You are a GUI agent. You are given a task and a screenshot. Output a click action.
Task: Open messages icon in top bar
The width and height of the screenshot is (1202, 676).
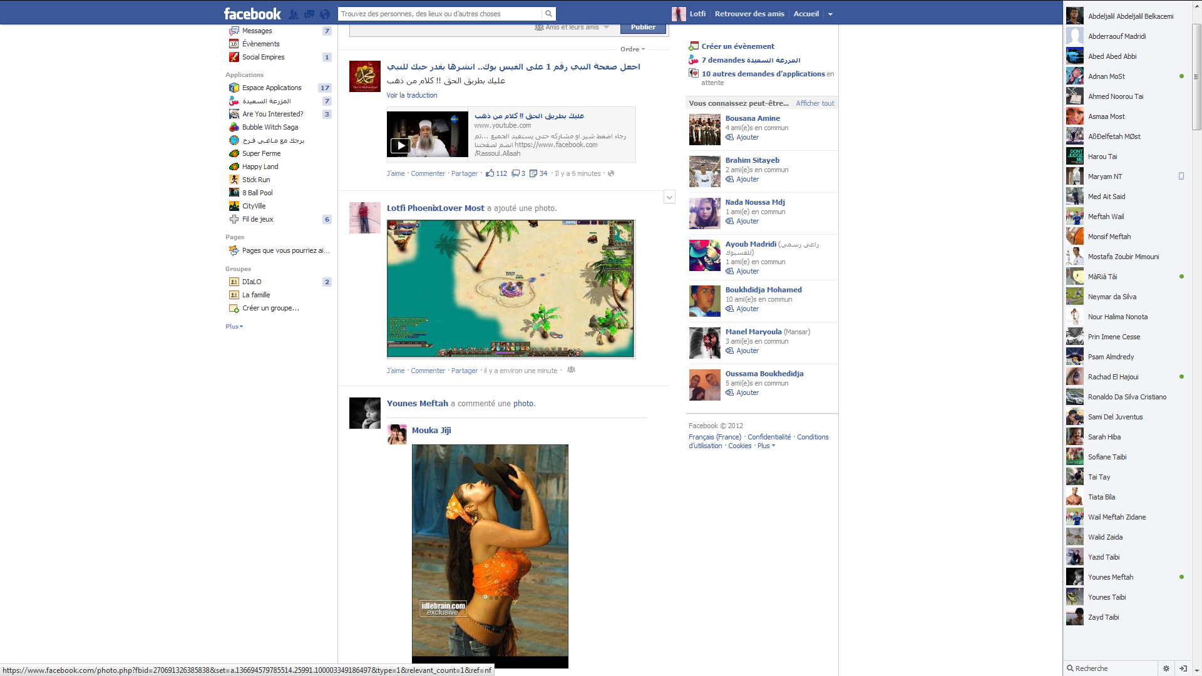(309, 14)
